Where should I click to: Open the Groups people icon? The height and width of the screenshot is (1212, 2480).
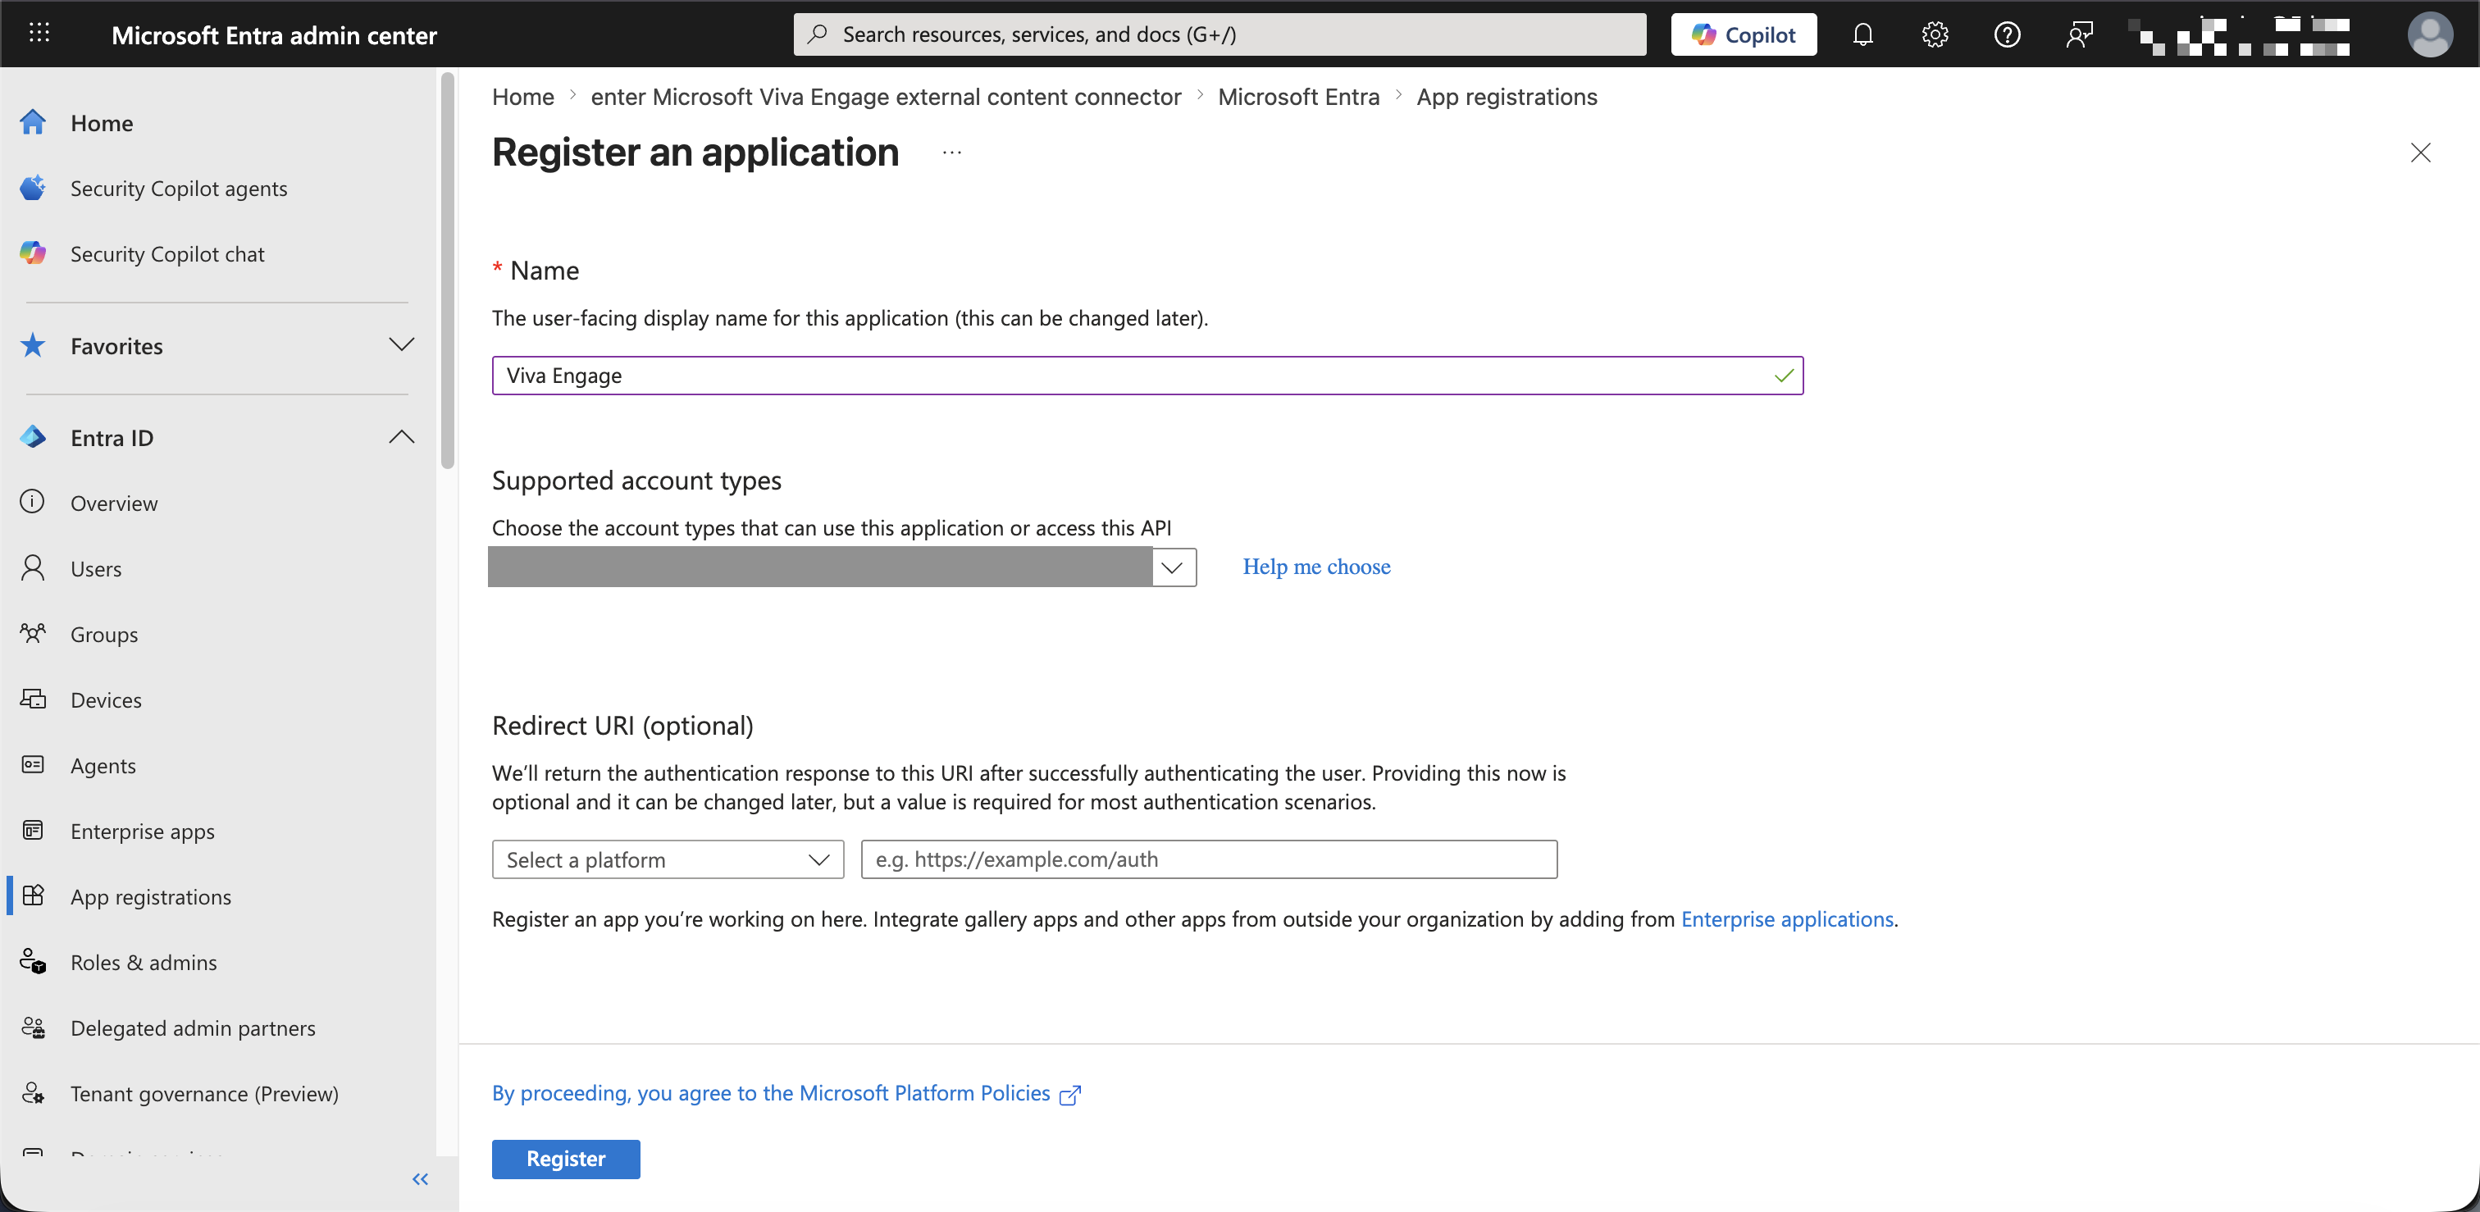pos(34,633)
